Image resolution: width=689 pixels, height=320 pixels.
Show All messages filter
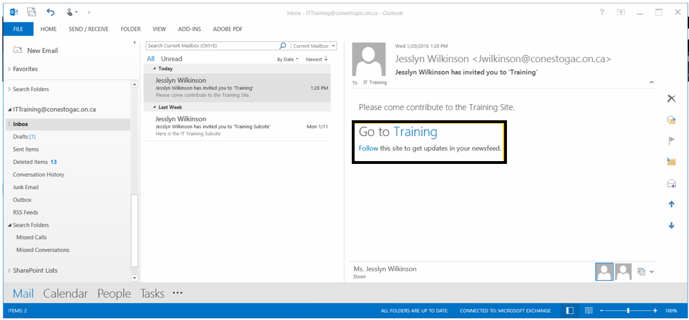tap(151, 59)
